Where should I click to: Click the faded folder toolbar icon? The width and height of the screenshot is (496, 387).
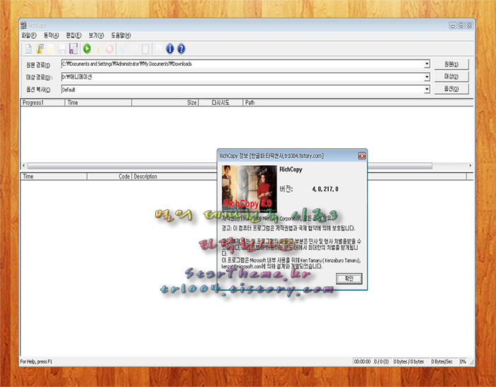coord(51,49)
